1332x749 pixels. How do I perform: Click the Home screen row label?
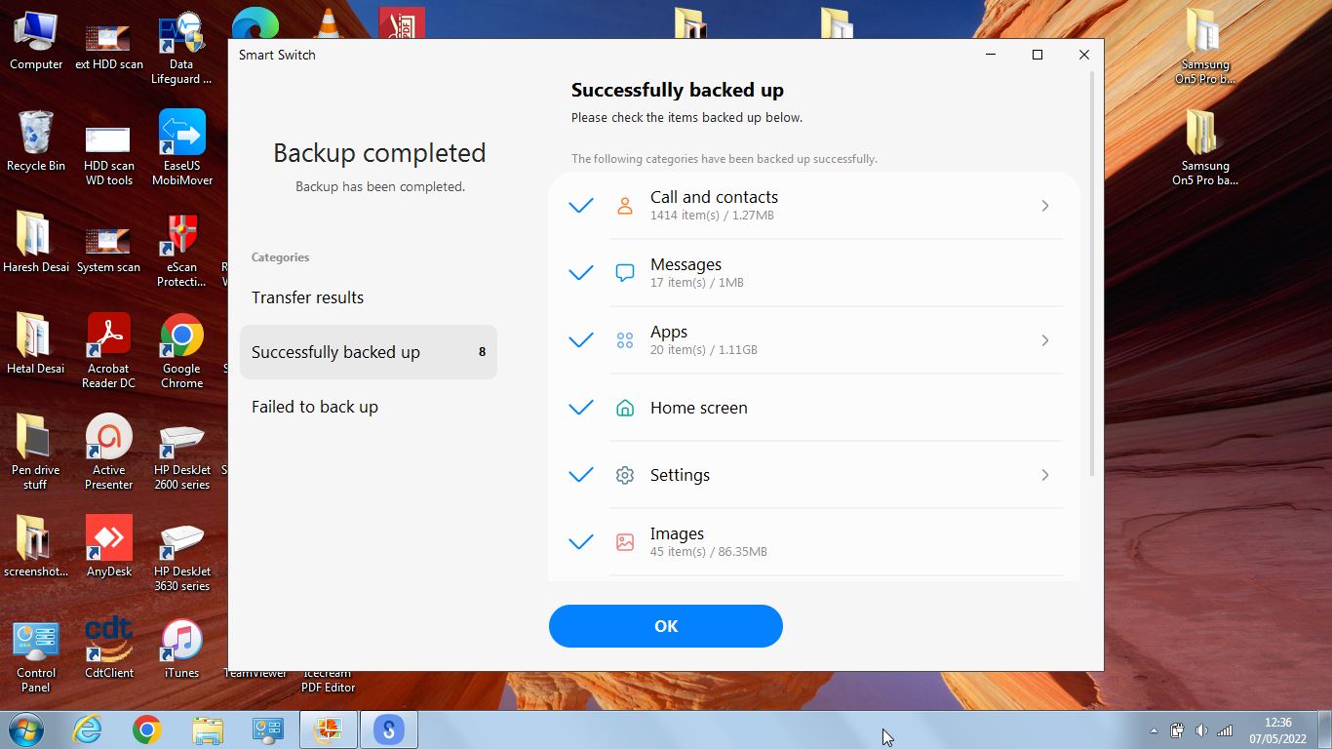click(699, 408)
